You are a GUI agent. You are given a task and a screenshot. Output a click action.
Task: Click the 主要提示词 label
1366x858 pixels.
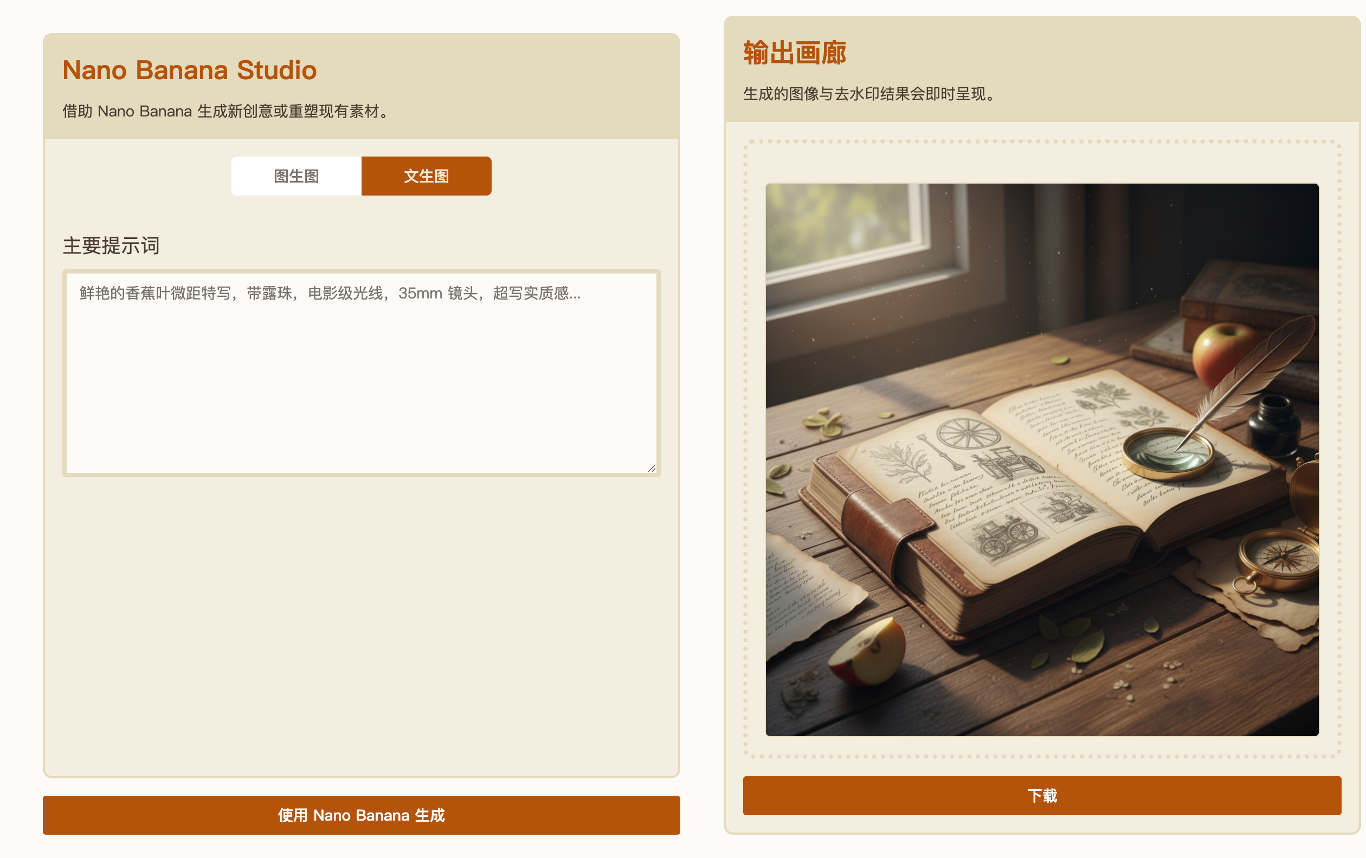(111, 246)
